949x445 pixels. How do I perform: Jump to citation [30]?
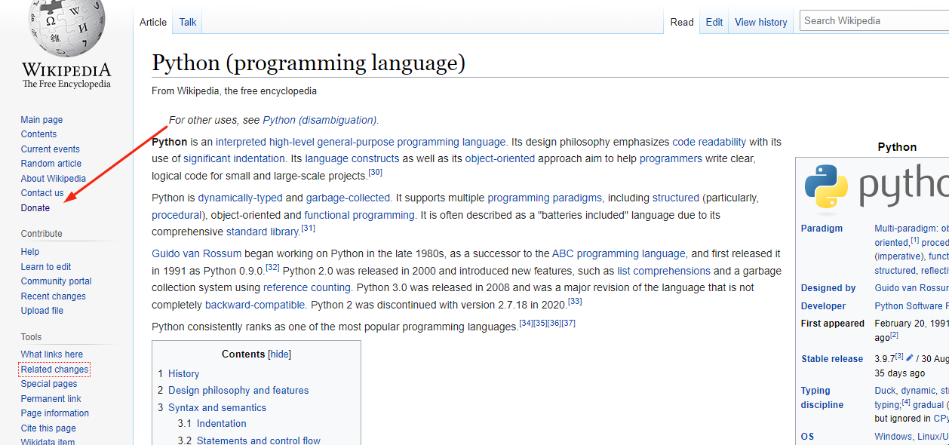pyautogui.click(x=375, y=173)
